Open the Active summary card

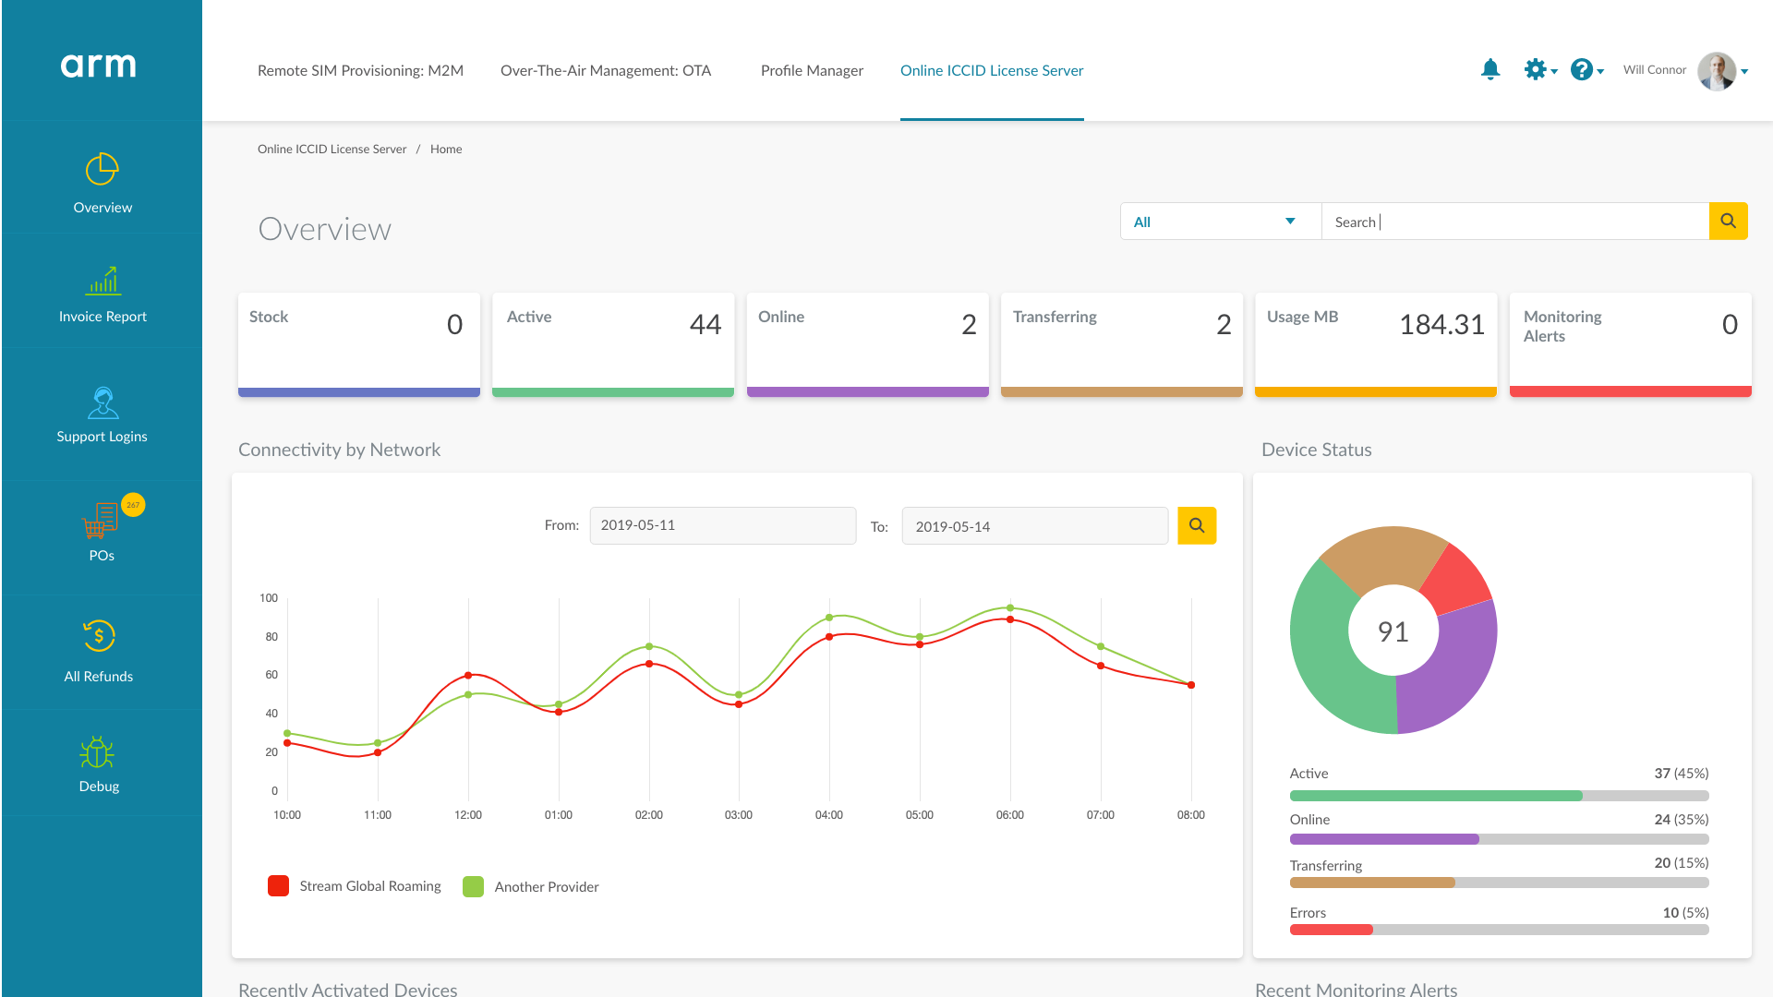pyautogui.click(x=613, y=344)
